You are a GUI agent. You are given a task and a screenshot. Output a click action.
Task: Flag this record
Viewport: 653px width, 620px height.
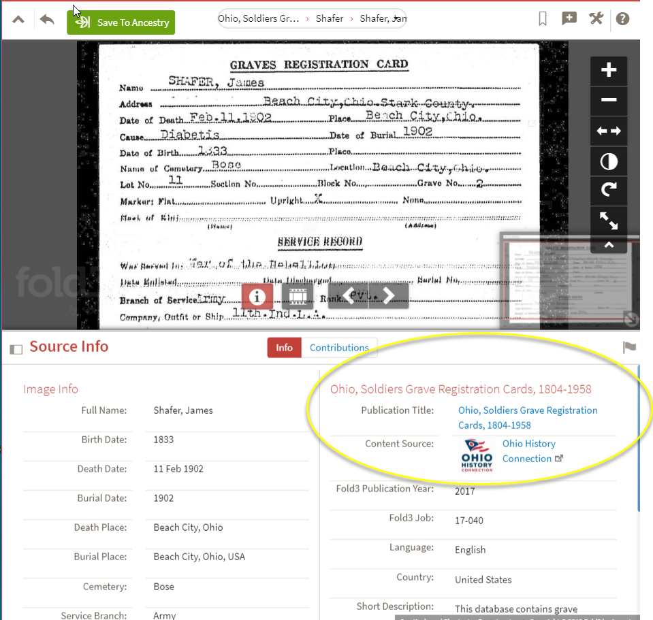[629, 348]
